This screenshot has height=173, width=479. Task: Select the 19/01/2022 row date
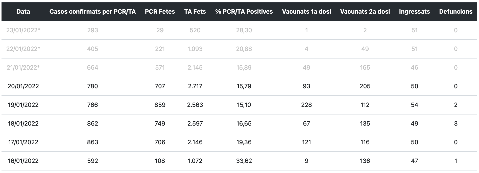pos(23,105)
